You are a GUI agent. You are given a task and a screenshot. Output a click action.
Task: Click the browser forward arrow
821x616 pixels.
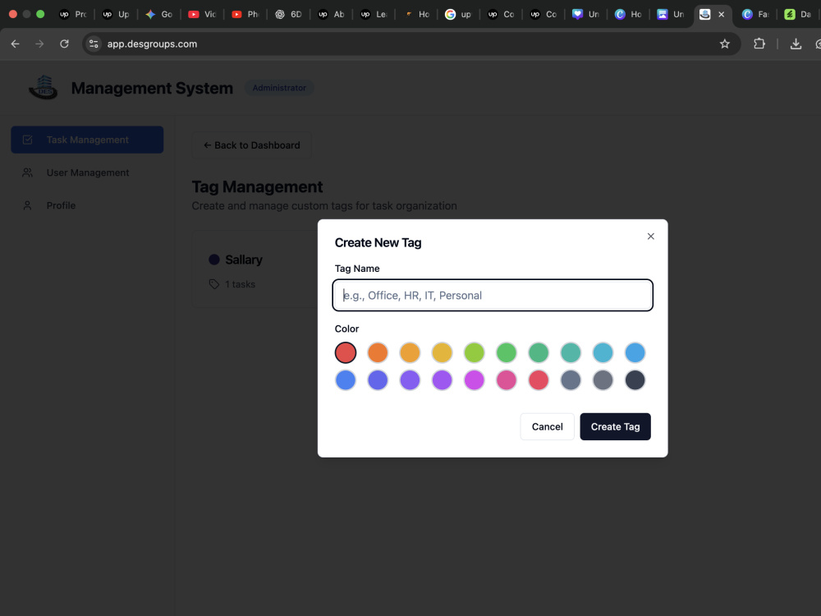click(x=39, y=44)
